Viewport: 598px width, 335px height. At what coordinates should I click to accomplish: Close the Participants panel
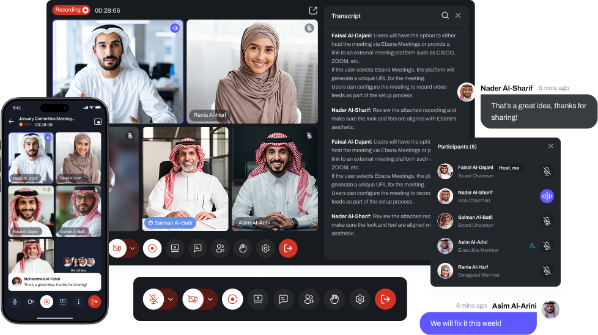[551, 146]
